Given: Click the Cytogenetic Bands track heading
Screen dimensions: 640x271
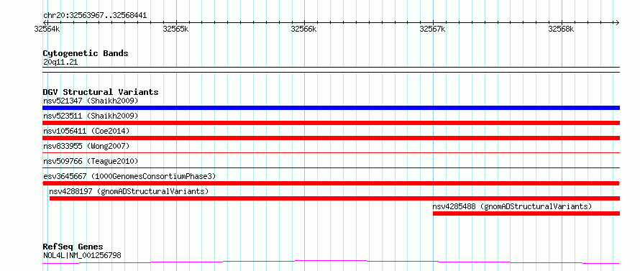Looking at the screenshot, I should click(86, 53).
